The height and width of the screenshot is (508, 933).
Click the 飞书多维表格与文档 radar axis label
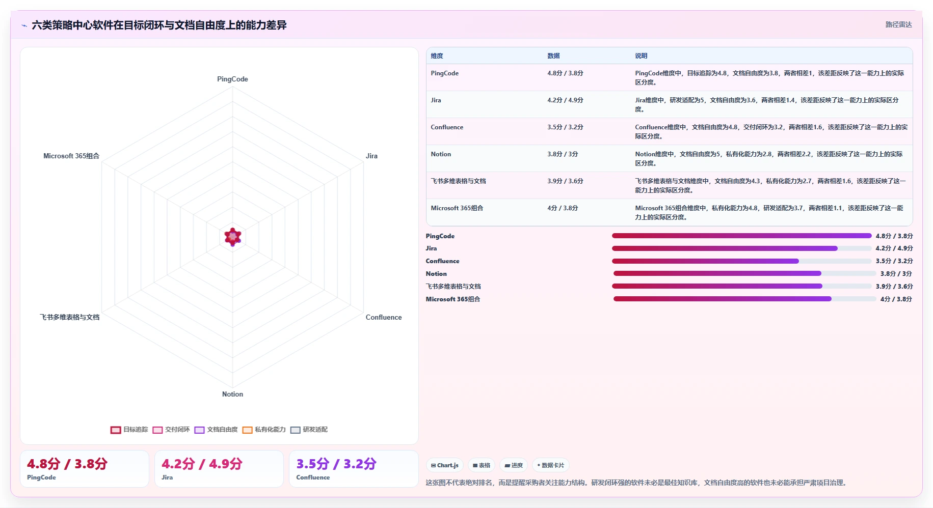[x=70, y=317]
